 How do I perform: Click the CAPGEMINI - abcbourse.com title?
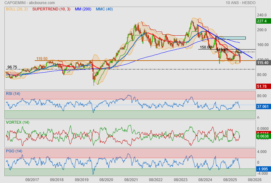(x=24, y=3)
